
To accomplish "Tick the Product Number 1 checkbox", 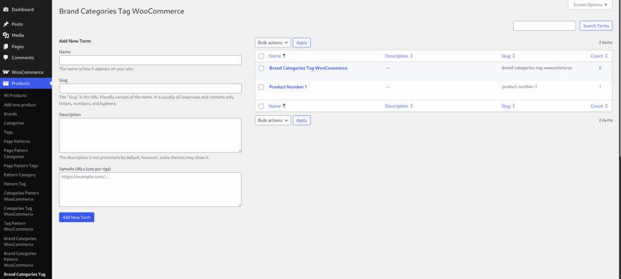I will click(261, 87).
